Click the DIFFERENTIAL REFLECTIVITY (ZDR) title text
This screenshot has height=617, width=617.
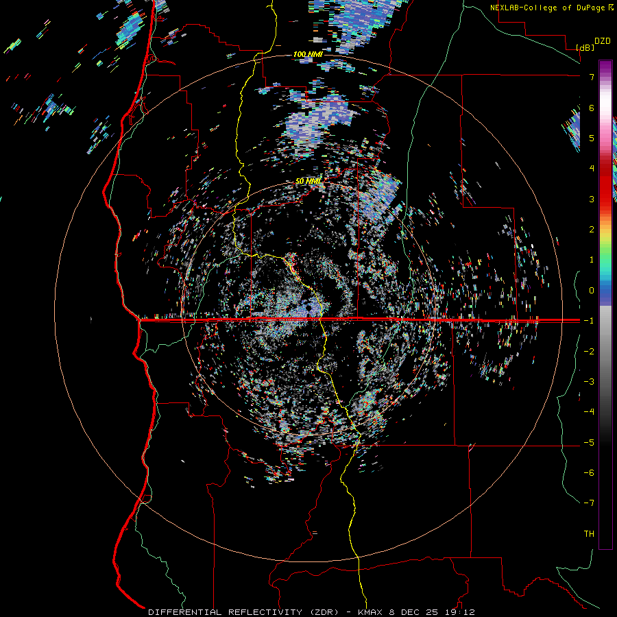tap(243, 612)
